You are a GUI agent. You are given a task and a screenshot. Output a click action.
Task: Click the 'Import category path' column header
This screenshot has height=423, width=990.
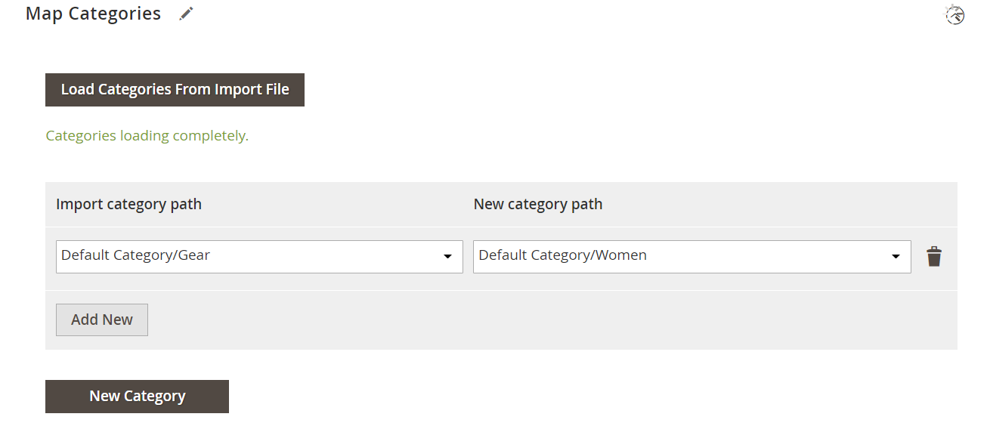[x=128, y=205]
